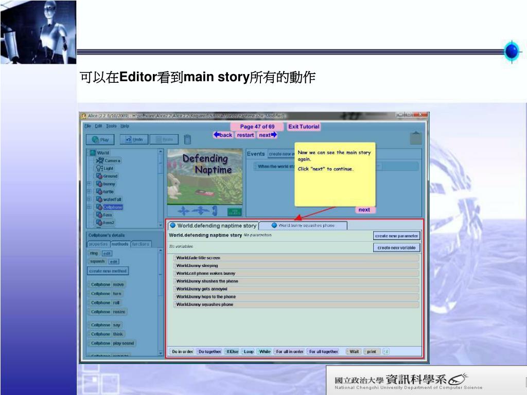527x395 pixels.
Task: Click the Play button in the Alice toolbar
Action: 100,139
